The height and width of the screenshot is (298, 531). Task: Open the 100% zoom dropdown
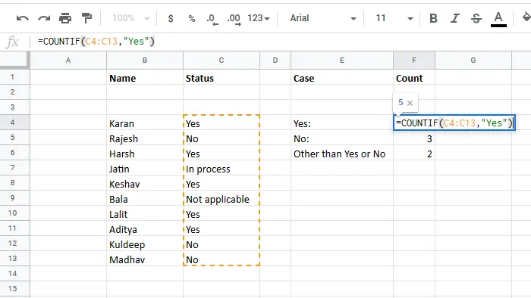coord(130,18)
